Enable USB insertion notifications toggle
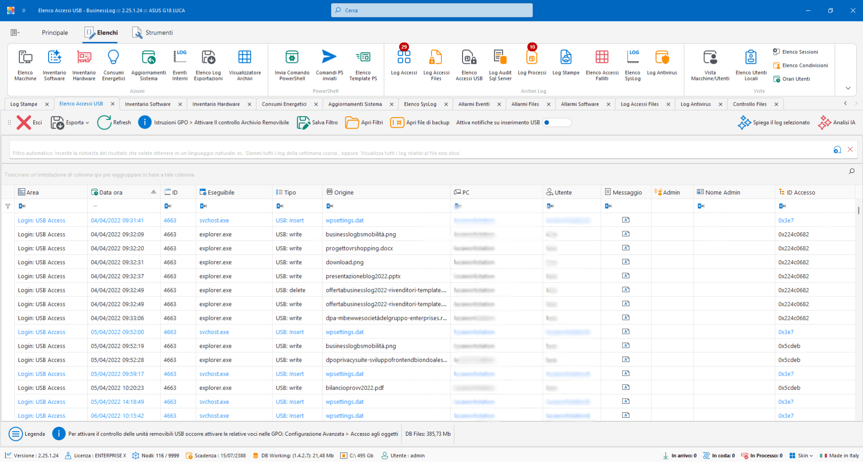 [x=556, y=123]
